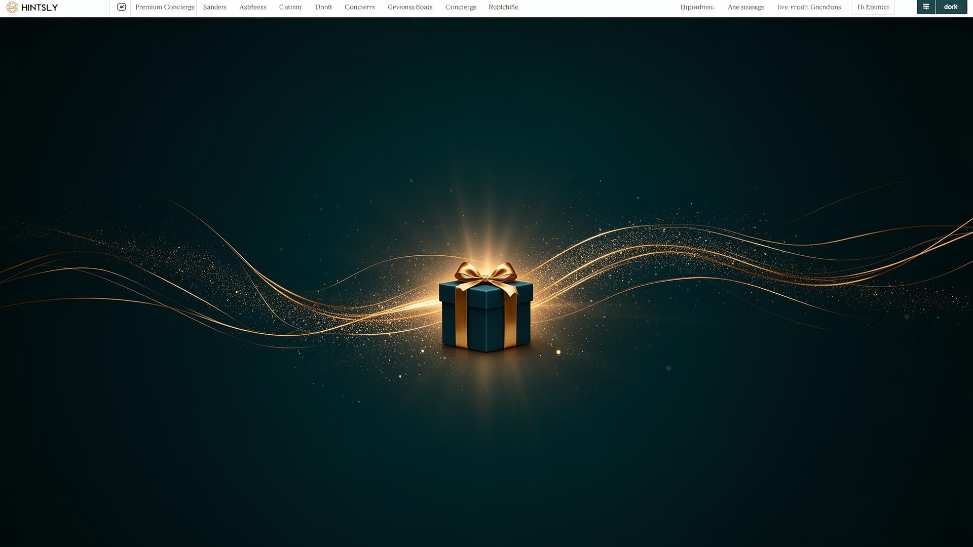Open the Asbfeess menu item

click(252, 7)
